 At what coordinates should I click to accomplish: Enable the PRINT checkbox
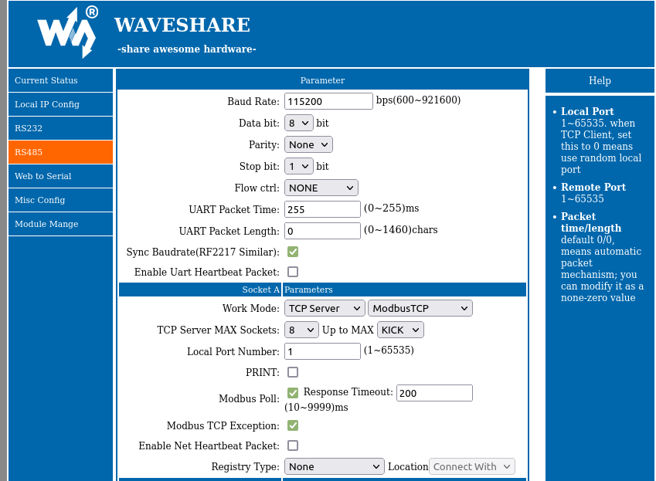293,372
